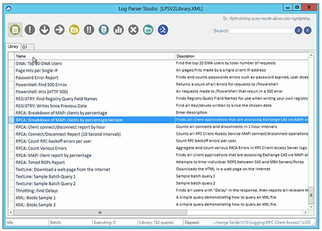Sort by the Description column header
Screen dimensions: 322x231
click(241, 56)
